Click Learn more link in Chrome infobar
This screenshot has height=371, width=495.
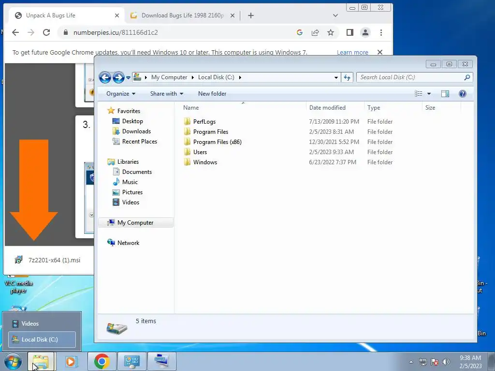tap(352, 52)
